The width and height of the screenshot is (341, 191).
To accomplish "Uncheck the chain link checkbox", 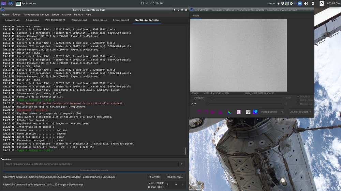I will tap(192, 104).
